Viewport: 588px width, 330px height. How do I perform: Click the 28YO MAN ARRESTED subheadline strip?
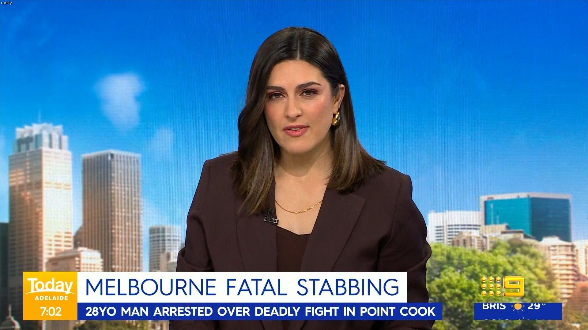[x=260, y=311]
